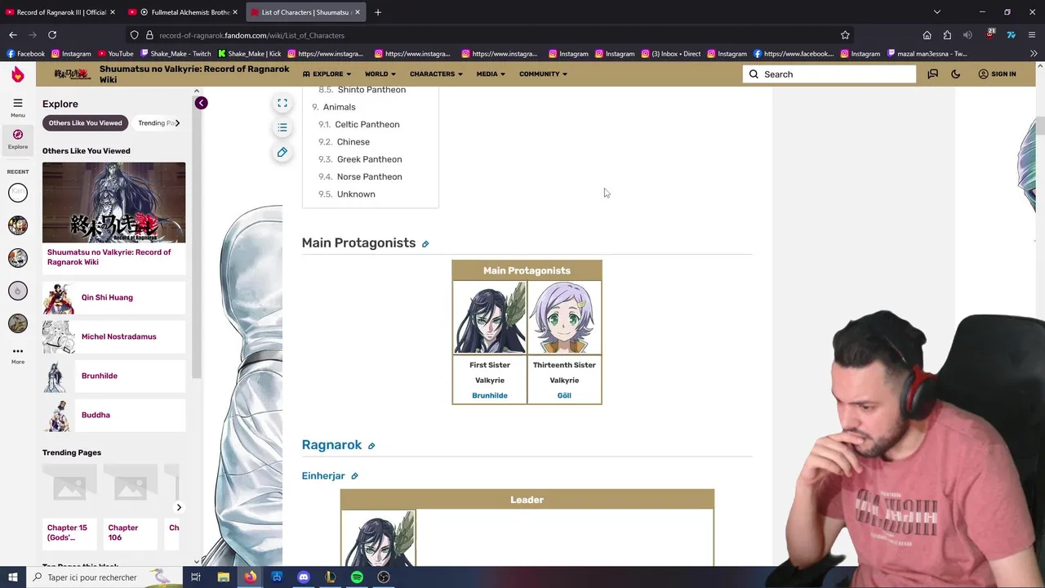Image resolution: width=1045 pixels, height=588 pixels.
Task: Open Discord from the taskbar
Action: coord(304,577)
